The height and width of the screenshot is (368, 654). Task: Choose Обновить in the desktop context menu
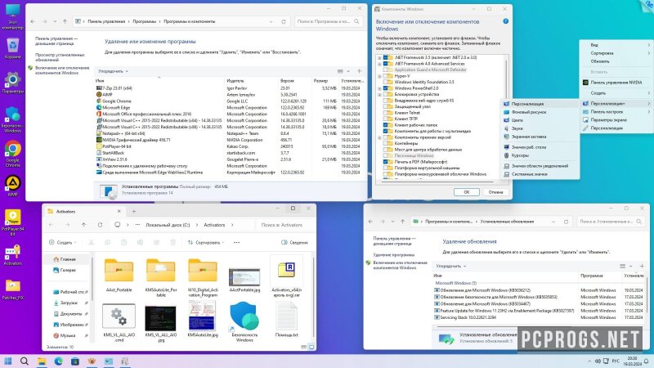[616, 61]
